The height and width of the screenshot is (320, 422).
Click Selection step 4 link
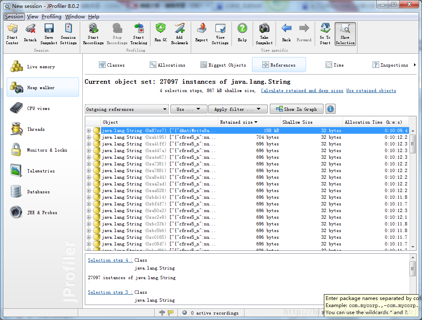point(110,260)
